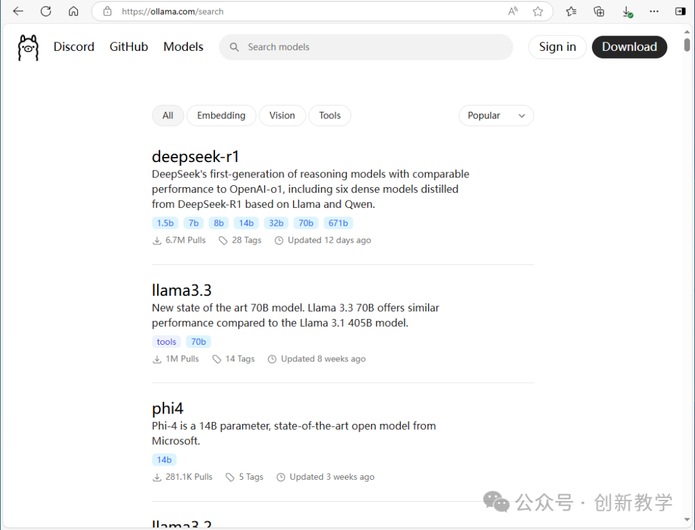Viewport: 695px width, 530px height.
Task: Filter models by Vision
Action: point(282,116)
